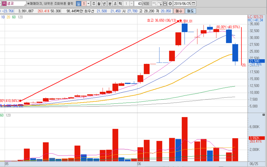Switch to minute (분) chart period

coord(110,4)
